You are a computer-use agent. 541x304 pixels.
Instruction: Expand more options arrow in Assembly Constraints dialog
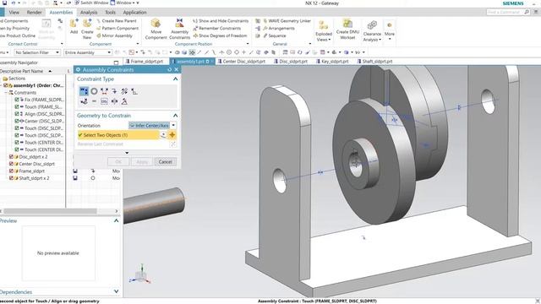click(x=127, y=153)
